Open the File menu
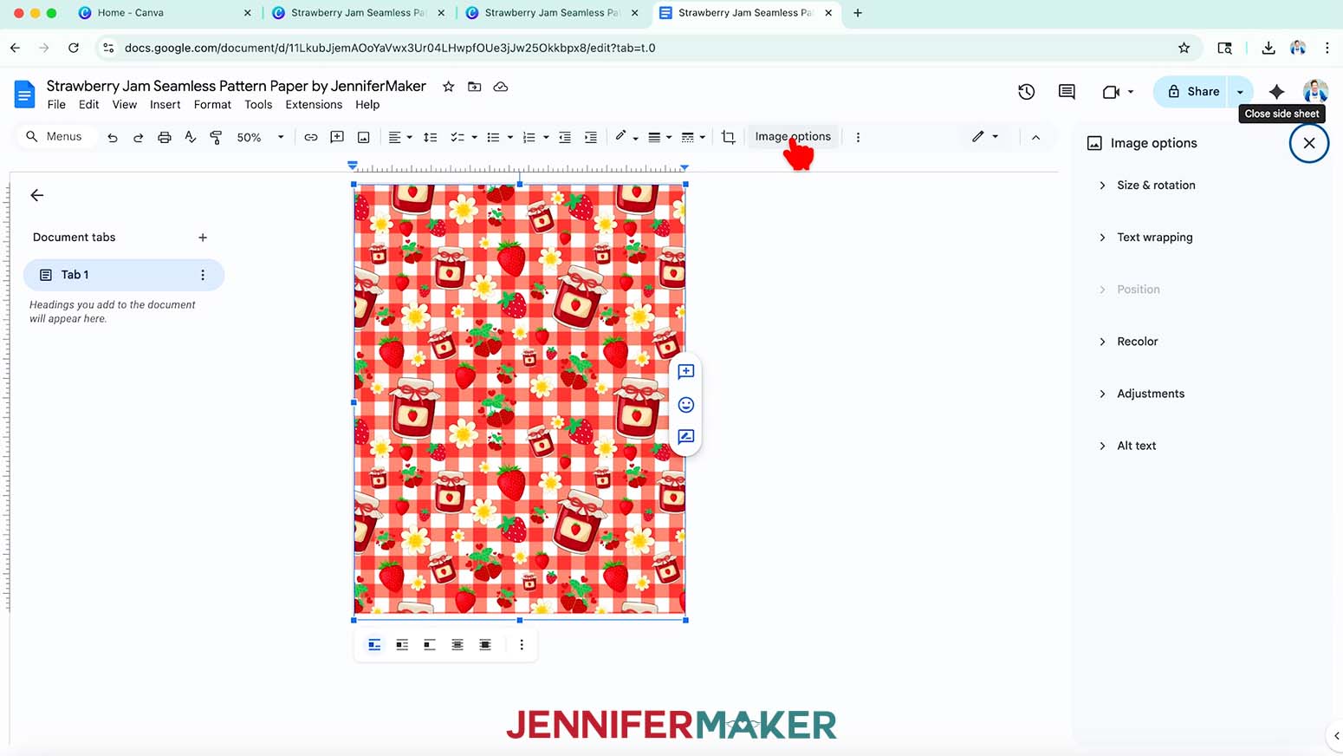 coord(56,104)
